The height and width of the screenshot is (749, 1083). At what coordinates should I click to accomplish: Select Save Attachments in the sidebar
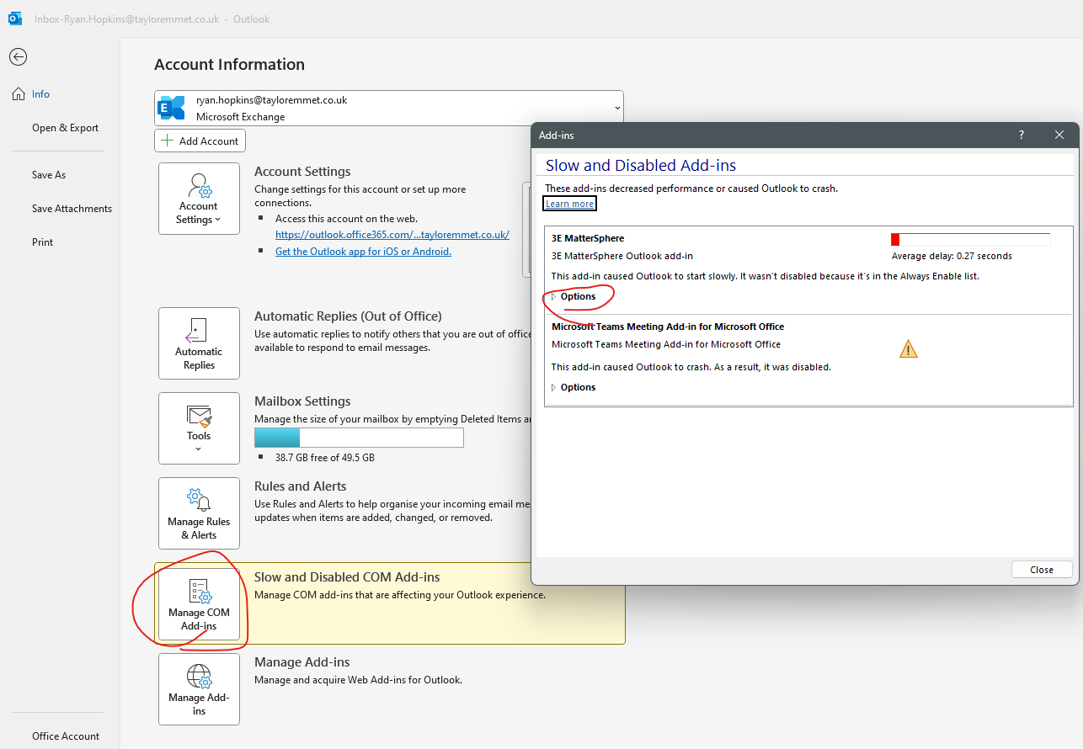click(72, 209)
